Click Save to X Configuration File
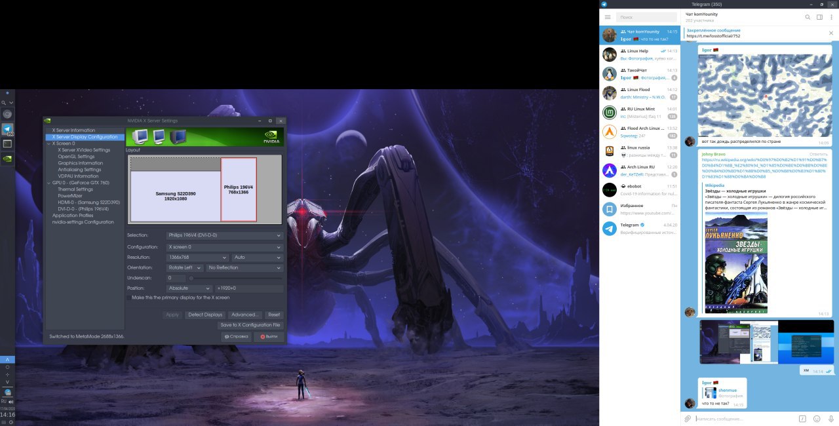 point(250,325)
